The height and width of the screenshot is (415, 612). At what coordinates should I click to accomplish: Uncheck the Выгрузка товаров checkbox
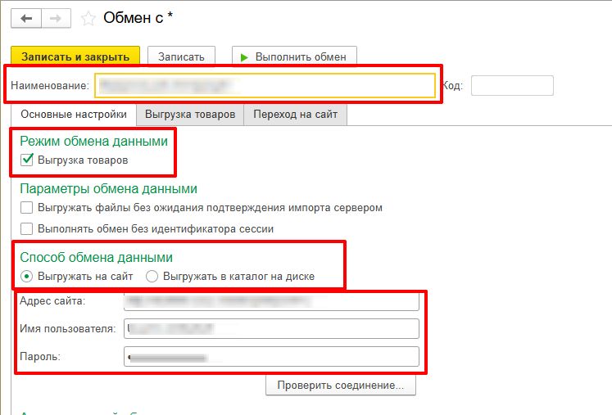(x=27, y=160)
